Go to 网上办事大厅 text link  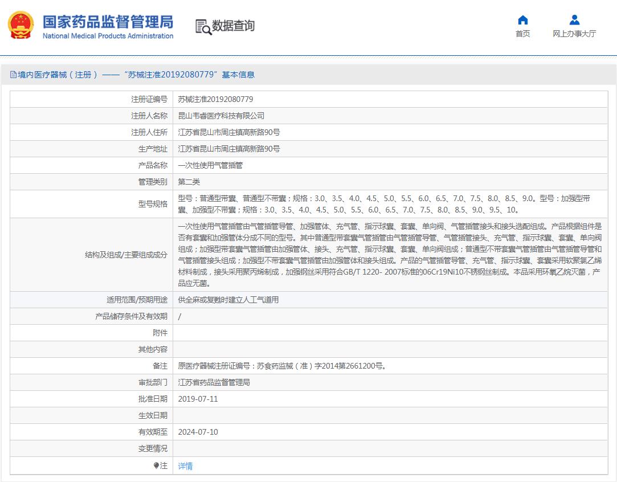(x=574, y=34)
